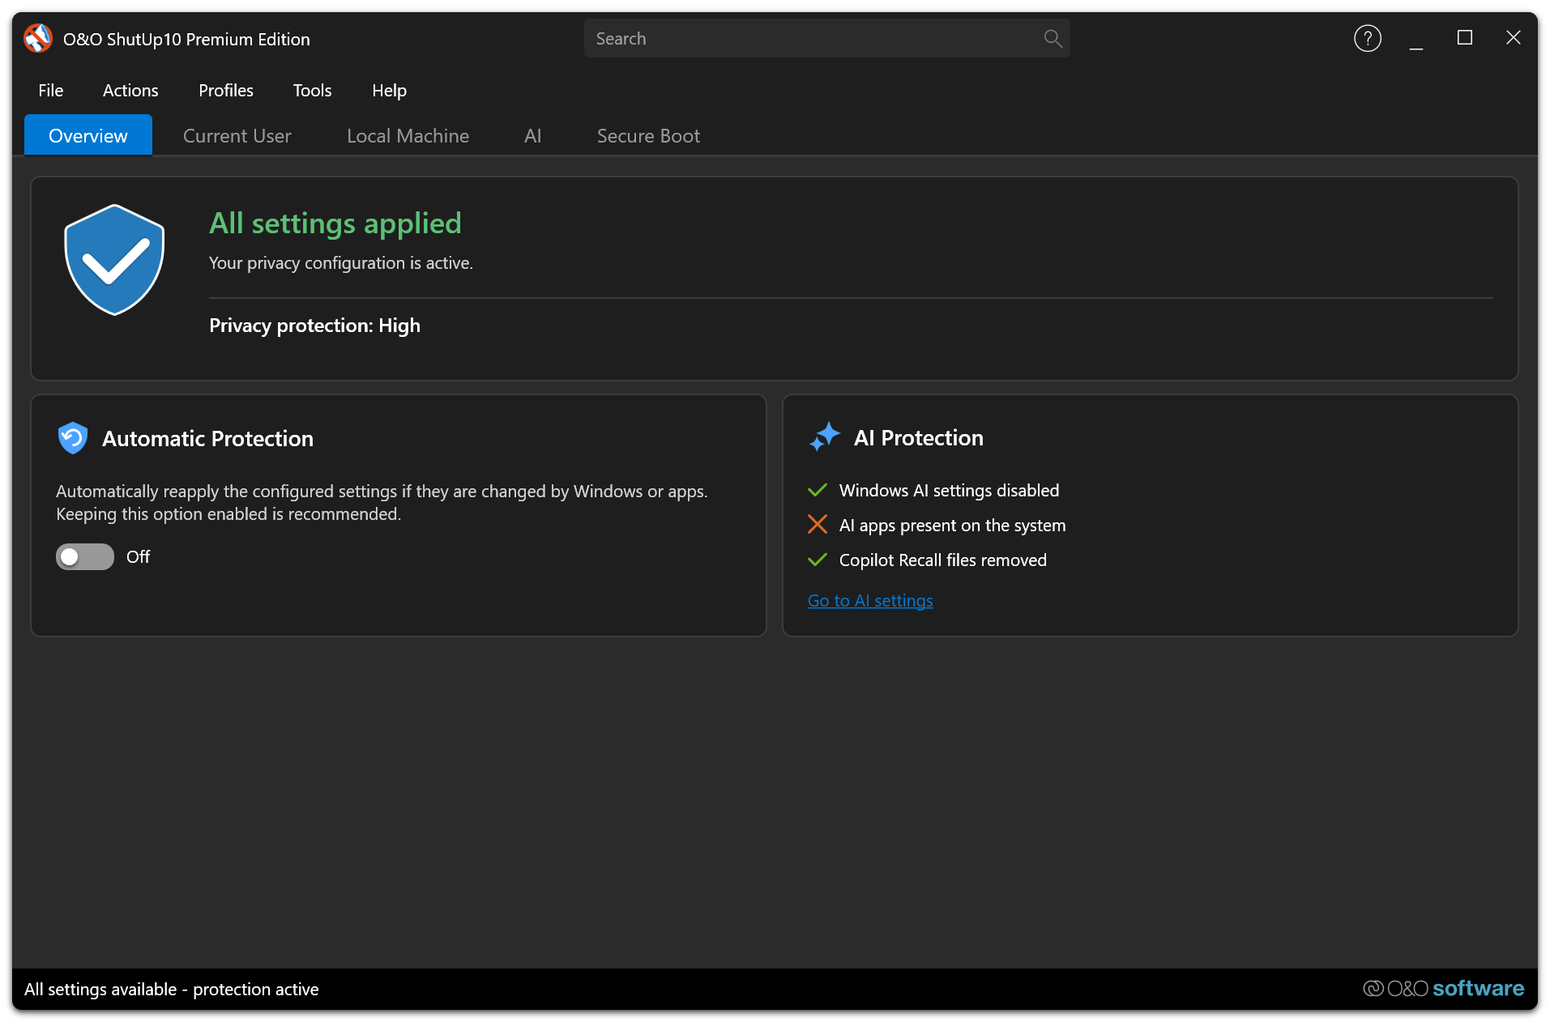Image resolution: width=1550 pixels, height=1022 pixels.
Task: Click the O&O software logo in status bar
Action: pos(1443,989)
